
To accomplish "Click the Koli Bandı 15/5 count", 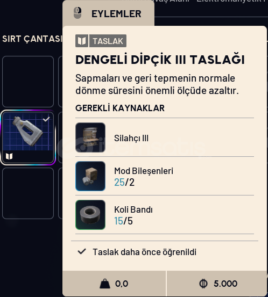I will tap(123, 221).
